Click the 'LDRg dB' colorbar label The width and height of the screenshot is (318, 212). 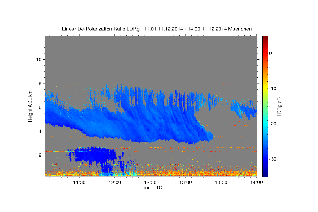point(279,107)
